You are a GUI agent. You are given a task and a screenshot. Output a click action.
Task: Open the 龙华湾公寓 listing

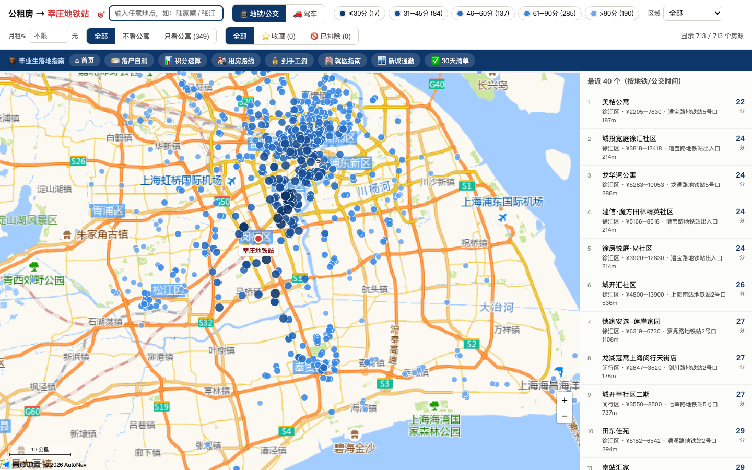(666, 184)
